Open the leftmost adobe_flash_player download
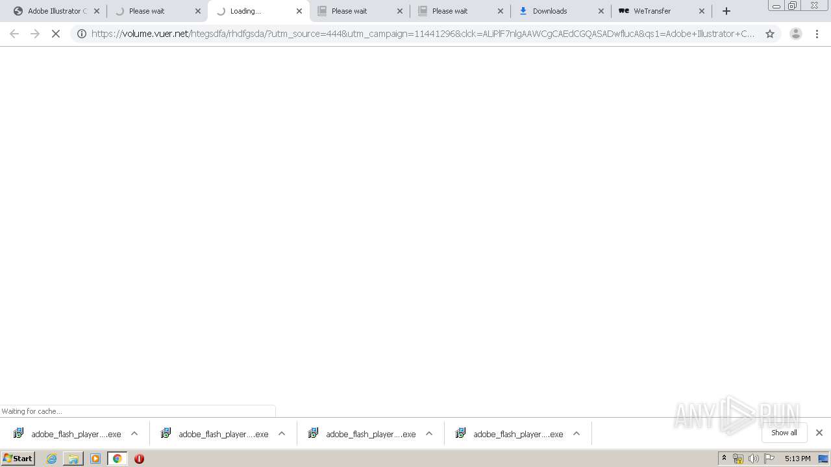 click(x=68, y=434)
